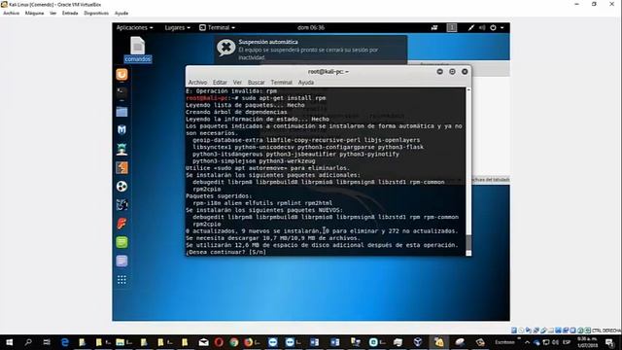Open terminal Ver menu
The height and width of the screenshot is (350, 622).
click(237, 82)
